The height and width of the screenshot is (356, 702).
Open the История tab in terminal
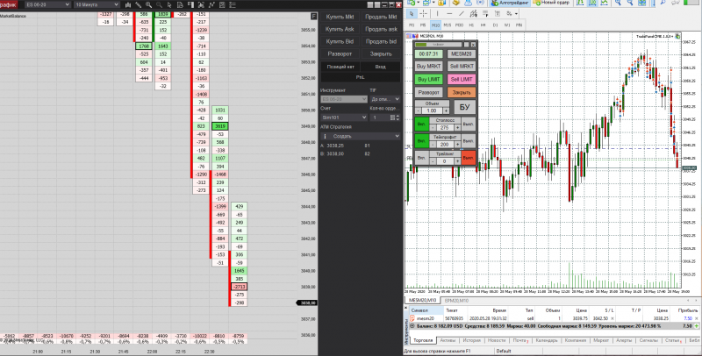(x=471, y=340)
